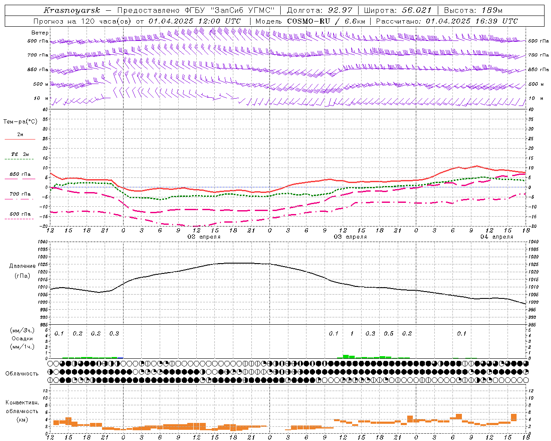Click the '(мм/1ч.)' precipitation unit label

pos(22,347)
